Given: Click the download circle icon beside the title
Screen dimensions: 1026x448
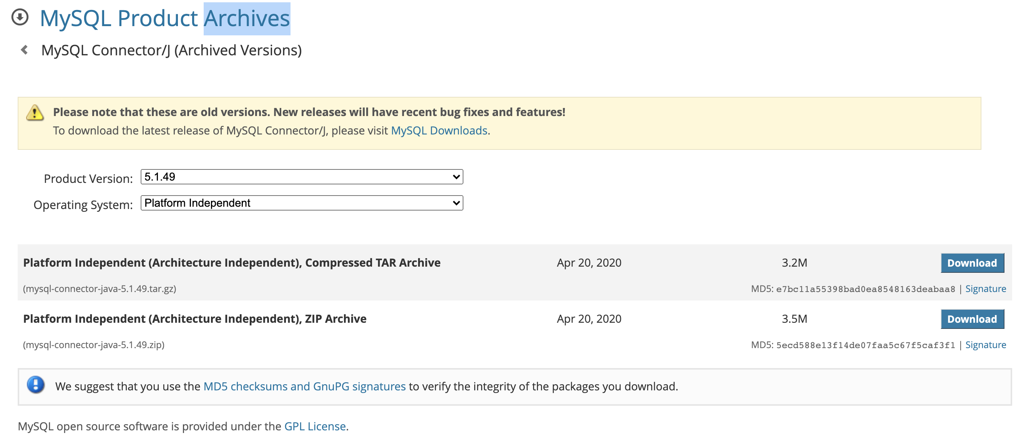Looking at the screenshot, I should click(x=20, y=17).
